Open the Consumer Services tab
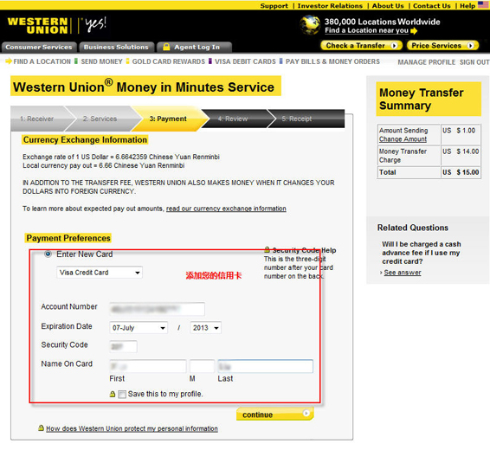 click(39, 47)
